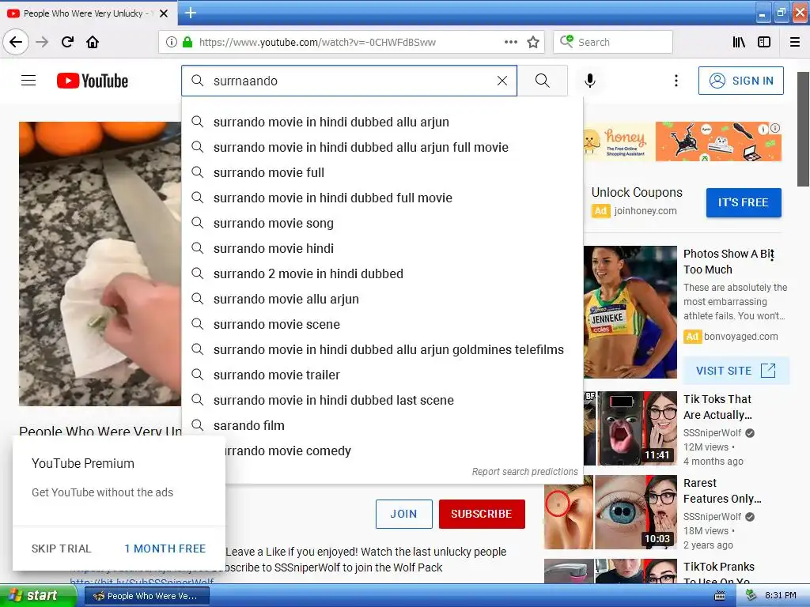Image resolution: width=810 pixels, height=607 pixels.
Task: Click the honey banner ad image
Action: 682,141
